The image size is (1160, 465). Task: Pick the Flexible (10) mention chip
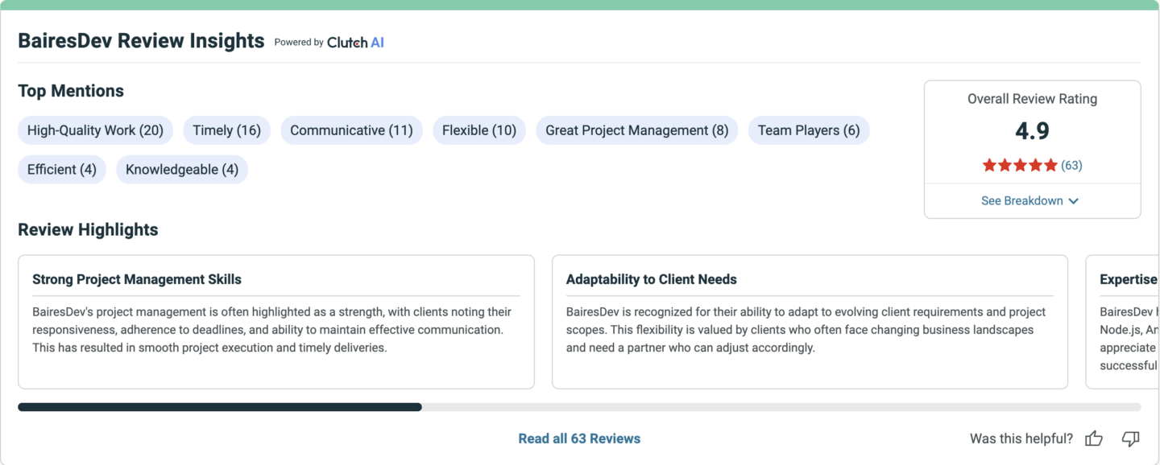[x=479, y=130]
